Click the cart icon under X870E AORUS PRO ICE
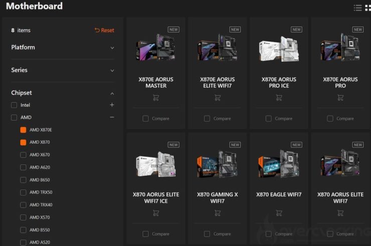This screenshot has width=371, height=246. [x=279, y=98]
